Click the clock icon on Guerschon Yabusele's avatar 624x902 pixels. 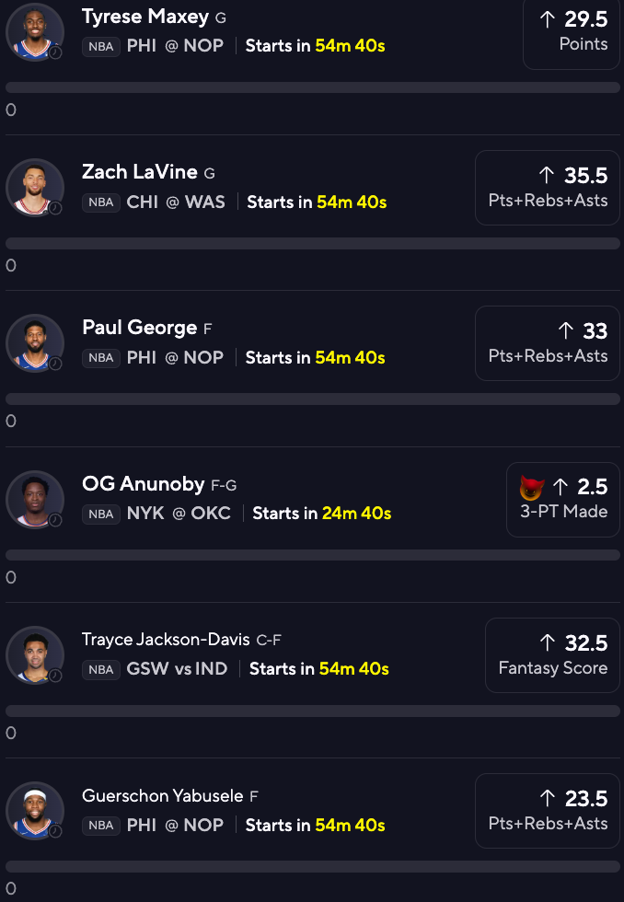coord(55,831)
